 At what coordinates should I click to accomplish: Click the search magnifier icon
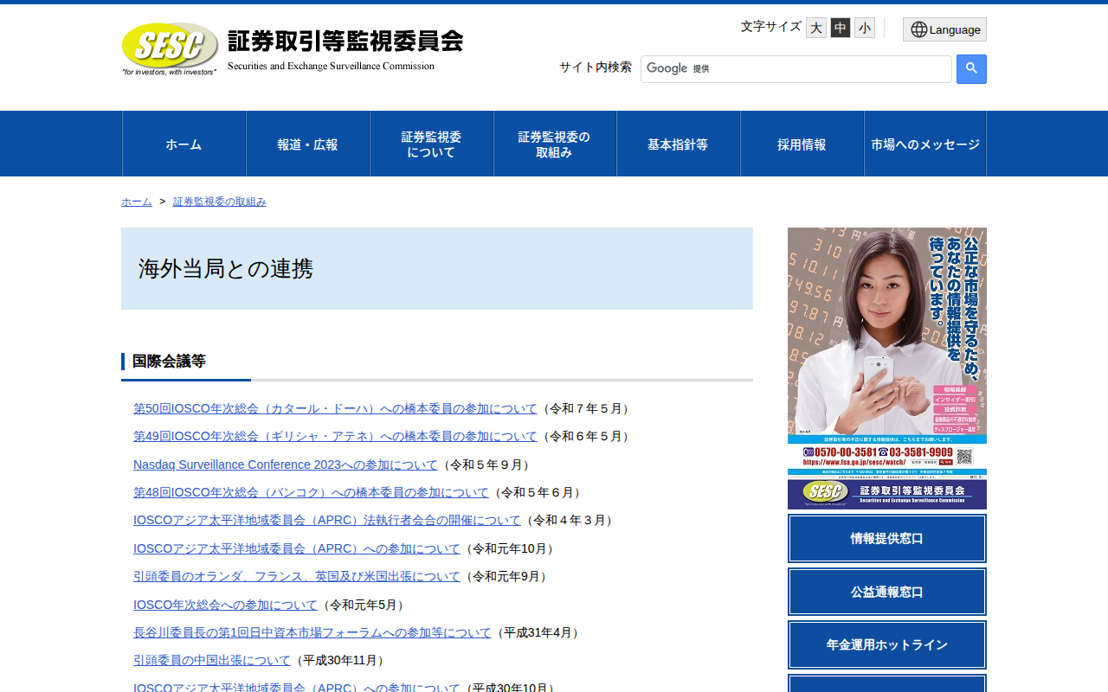[970, 69]
